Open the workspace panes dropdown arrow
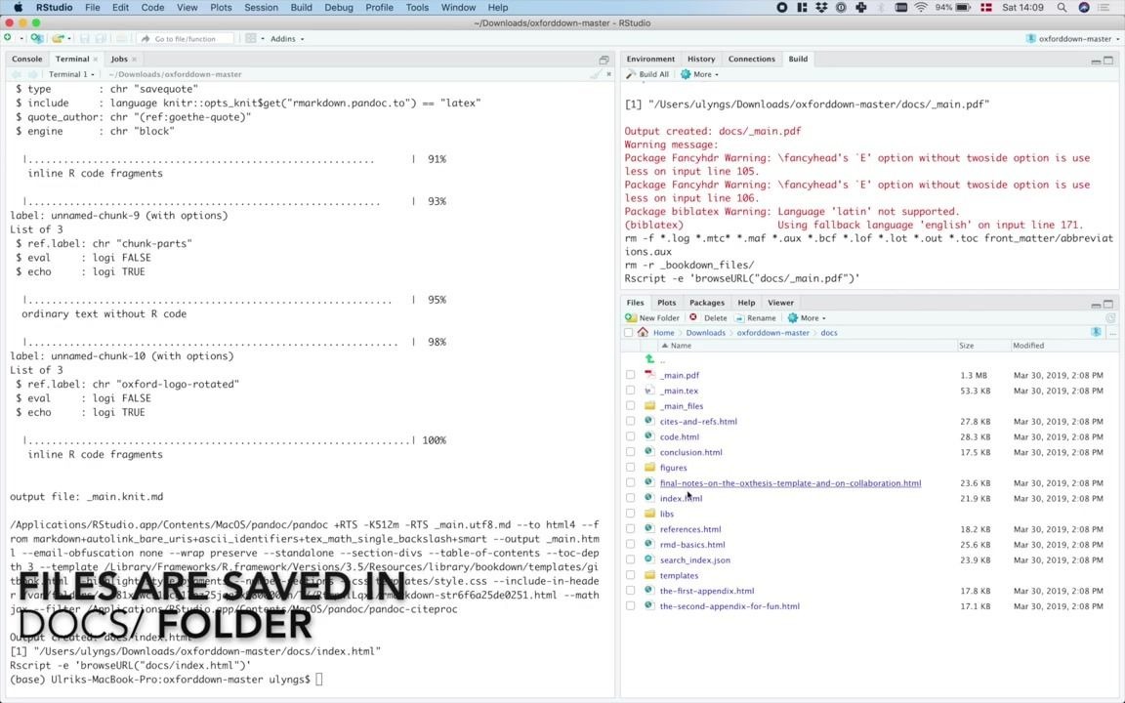The width and height of the screenshot is (1125, 703). pyautogui.click(x=263, y=39)
